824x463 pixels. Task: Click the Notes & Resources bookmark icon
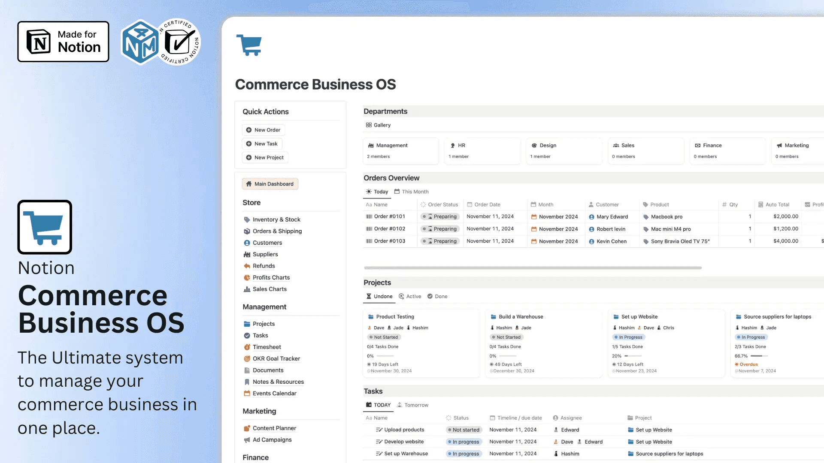tap(247, 382)
